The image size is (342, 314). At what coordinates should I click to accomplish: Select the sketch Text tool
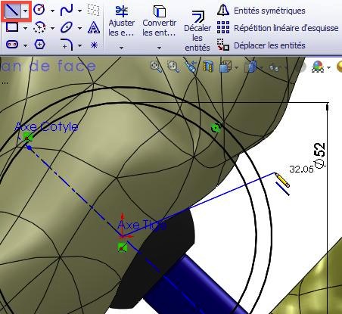click(x=94, y=27)
